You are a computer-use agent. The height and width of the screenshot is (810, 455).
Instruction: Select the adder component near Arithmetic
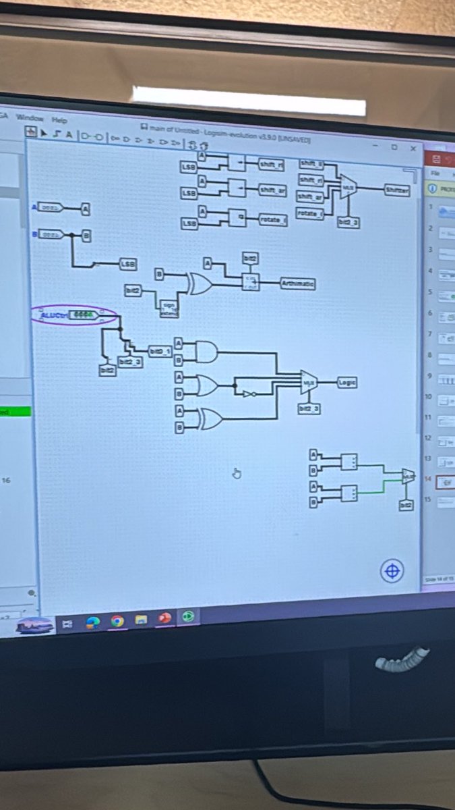pos(251,281)
